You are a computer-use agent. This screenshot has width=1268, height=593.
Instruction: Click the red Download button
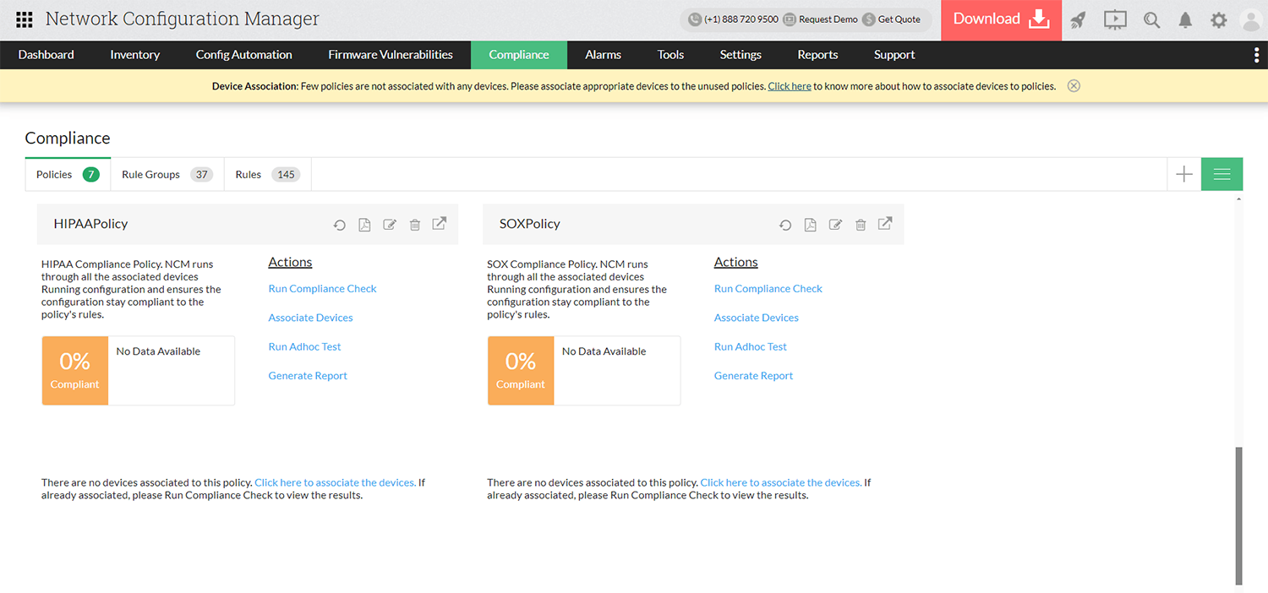(x=1002, y=19)
